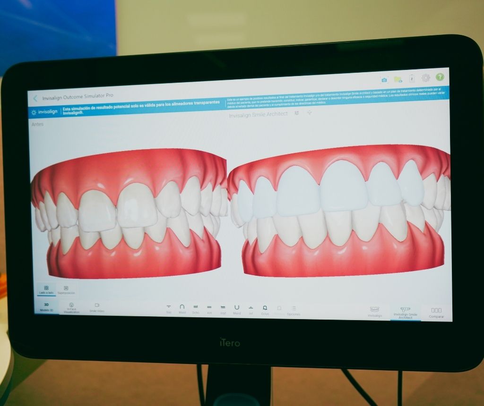Select the Lado a lado view
Image resolution: width=484 pixels, height=406 pixels.
(x=46, y=289)
